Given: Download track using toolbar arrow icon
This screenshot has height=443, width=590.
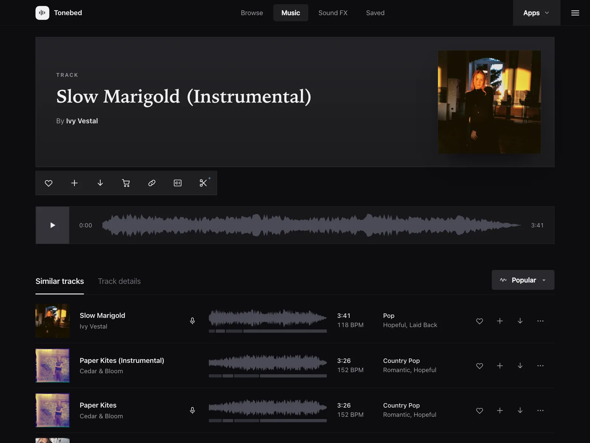Looking at the screenshot, I should 100,183.
